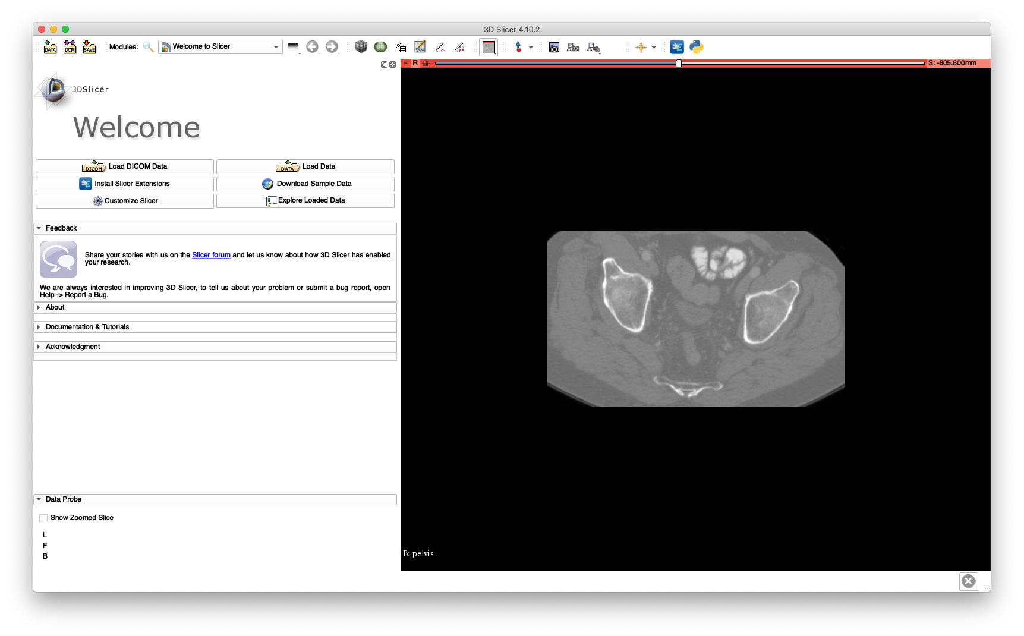Click the 3D Slicer logo

72,91
